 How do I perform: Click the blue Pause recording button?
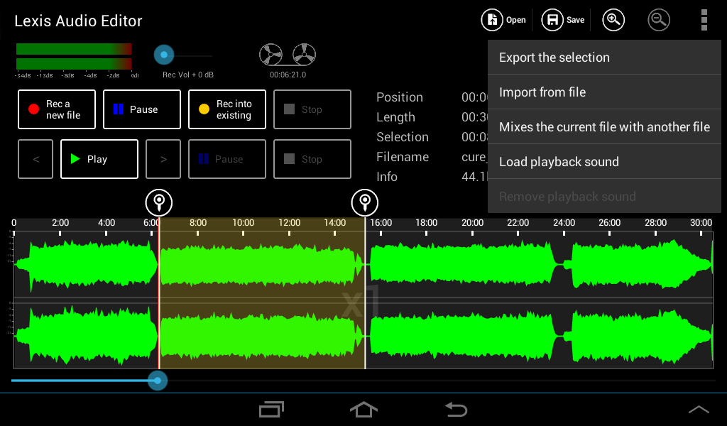tap(142, 109)
